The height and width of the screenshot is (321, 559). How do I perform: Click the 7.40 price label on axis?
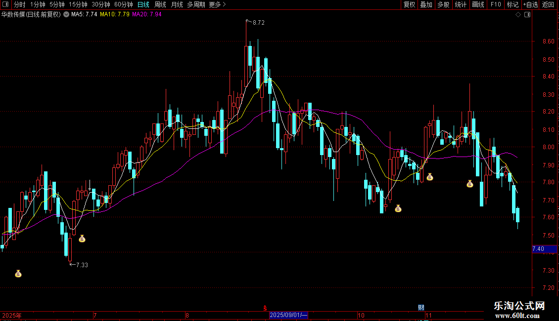[x=538, y=249]
